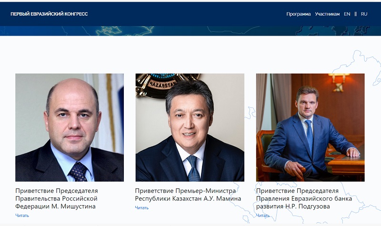
Task: Select the heading greeting from Мамина
Action: [188, 195]
